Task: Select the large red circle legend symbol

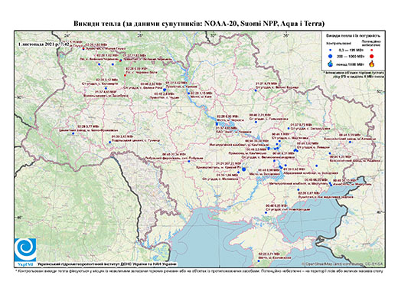Action: [x=372, y=56]
